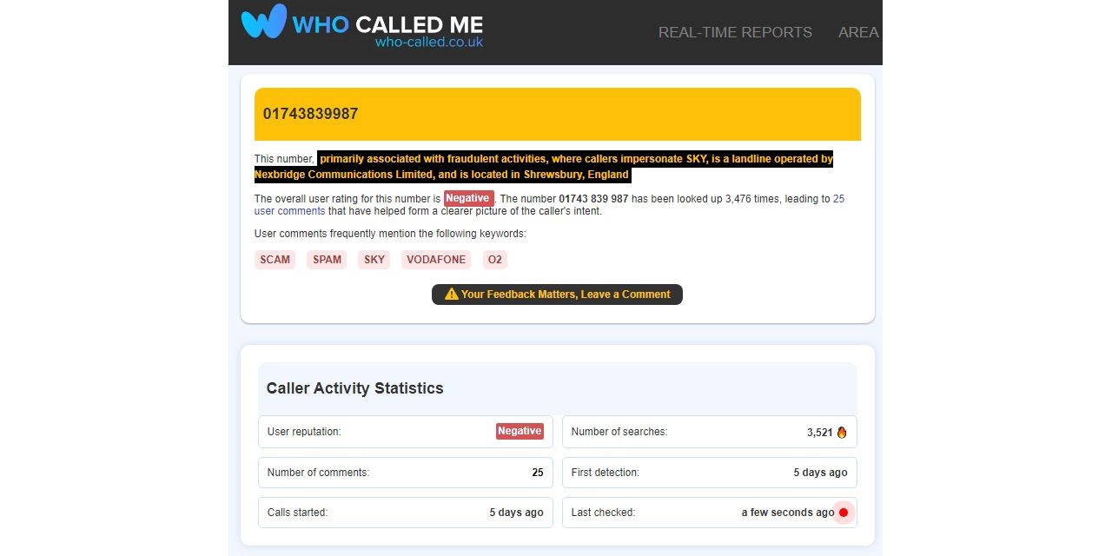Image resolution: width=1112 pixels, height=556 pixels.
Task: Open the REAL-TIME REPORTS menu item
Action: 735,32
